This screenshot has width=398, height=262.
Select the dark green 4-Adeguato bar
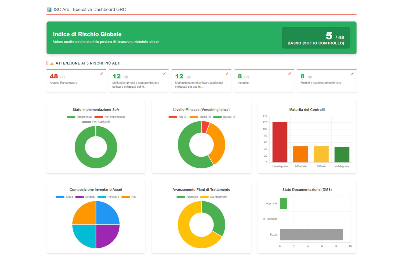[x=342, y=154]
